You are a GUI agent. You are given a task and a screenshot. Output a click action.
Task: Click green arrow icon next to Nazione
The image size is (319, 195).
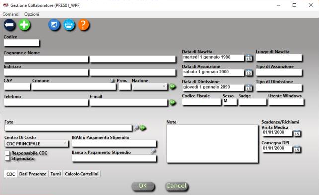(173, 87)
